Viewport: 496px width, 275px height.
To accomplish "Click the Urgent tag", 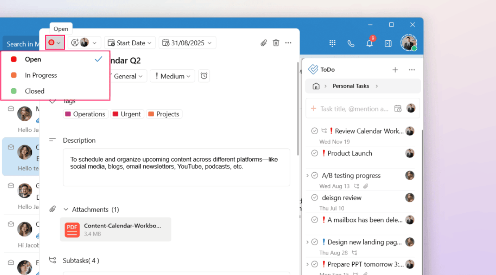I will click(x=127, y=114).
